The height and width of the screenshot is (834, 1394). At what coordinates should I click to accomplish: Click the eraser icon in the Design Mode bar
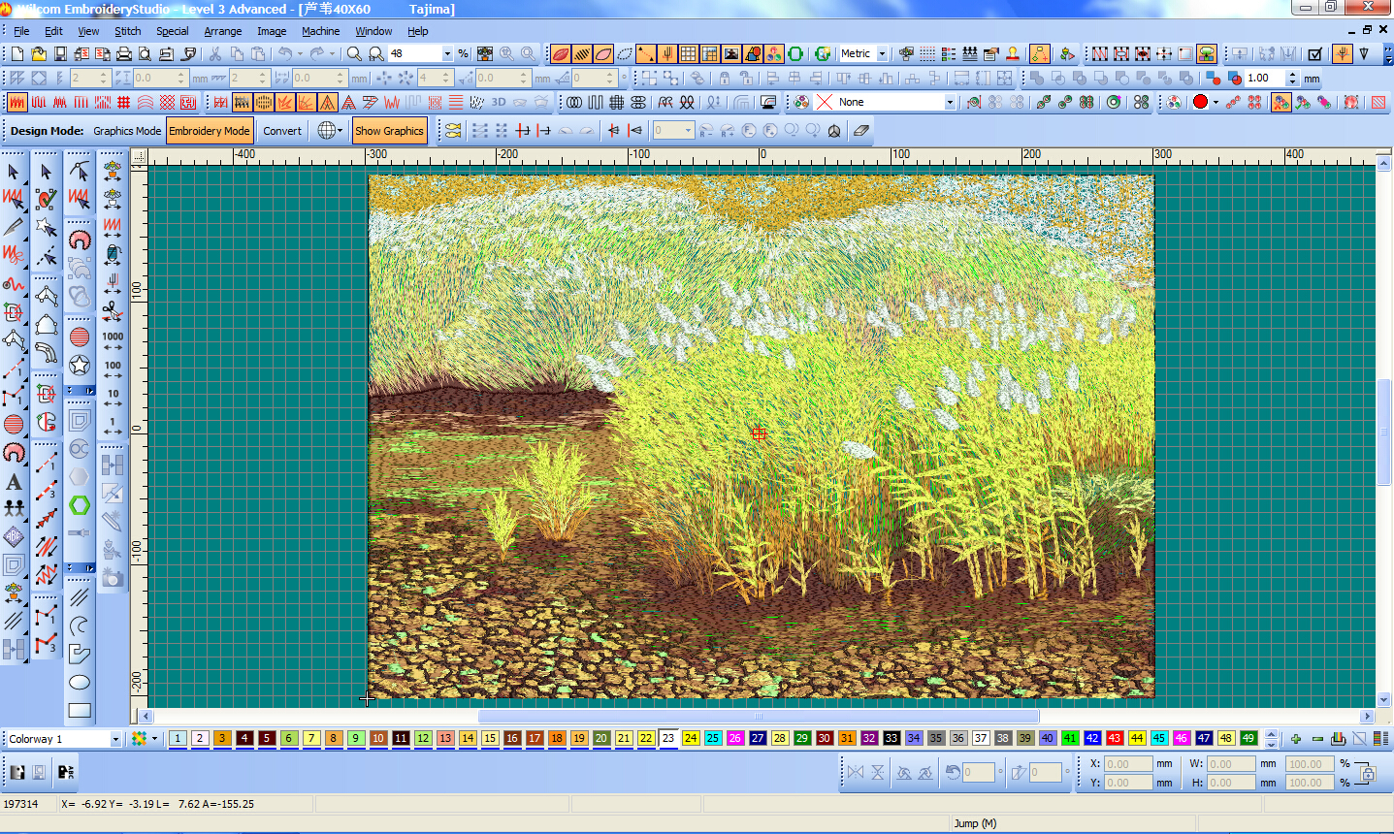[861, 131]
